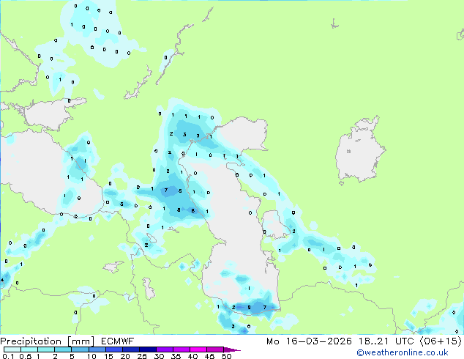Screen dimensions: 464x359
Task: Click the 'Precipitation [mm]' title text
Action: 48,341
